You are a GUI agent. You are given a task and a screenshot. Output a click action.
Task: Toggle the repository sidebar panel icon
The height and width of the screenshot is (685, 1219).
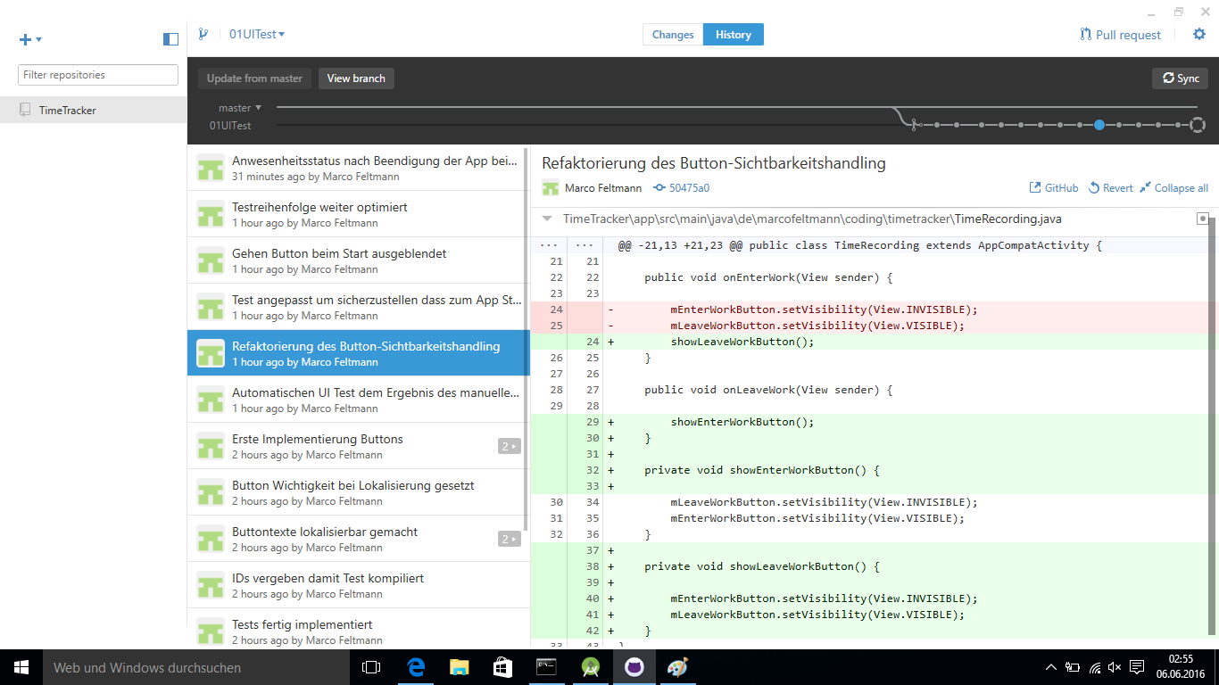[170, 39]
